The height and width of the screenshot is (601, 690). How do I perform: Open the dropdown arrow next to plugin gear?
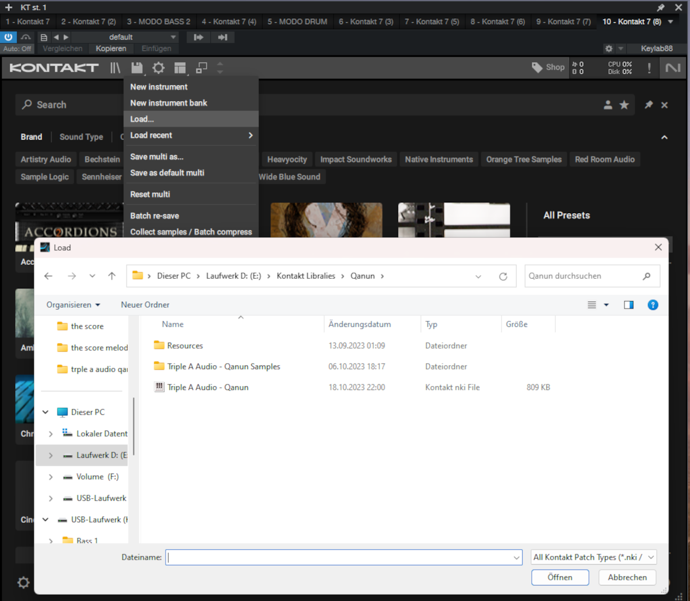tap(620, 49)
